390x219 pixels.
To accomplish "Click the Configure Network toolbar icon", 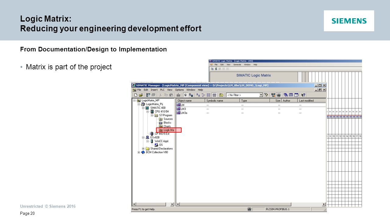I will 273,95.
